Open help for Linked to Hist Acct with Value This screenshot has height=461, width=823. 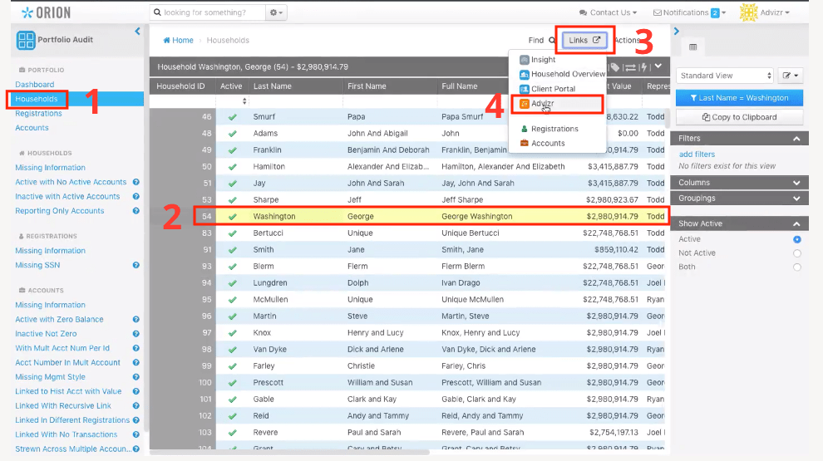(x=136, y=391)
